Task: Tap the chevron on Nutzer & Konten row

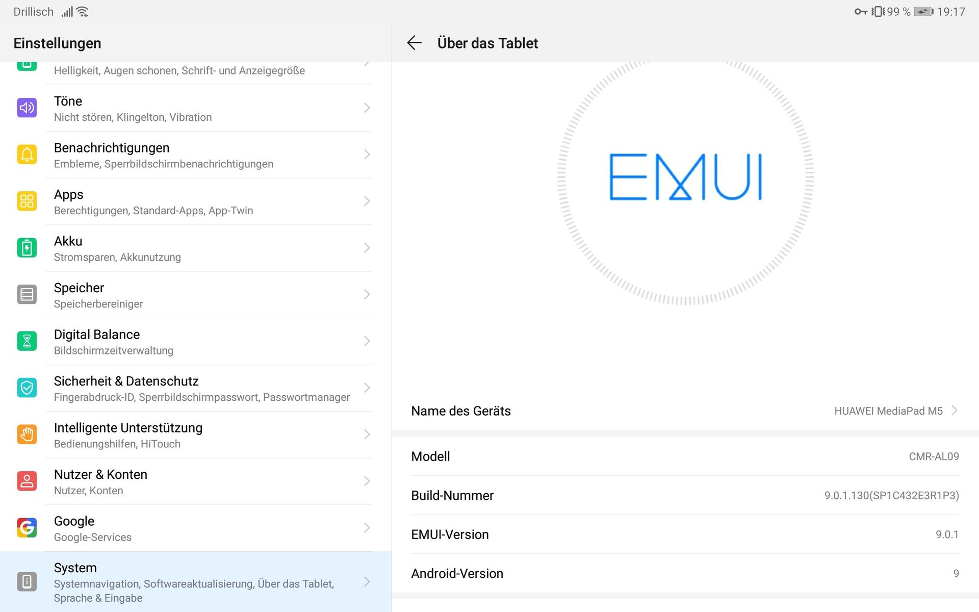Action: (x=367, y=481)
